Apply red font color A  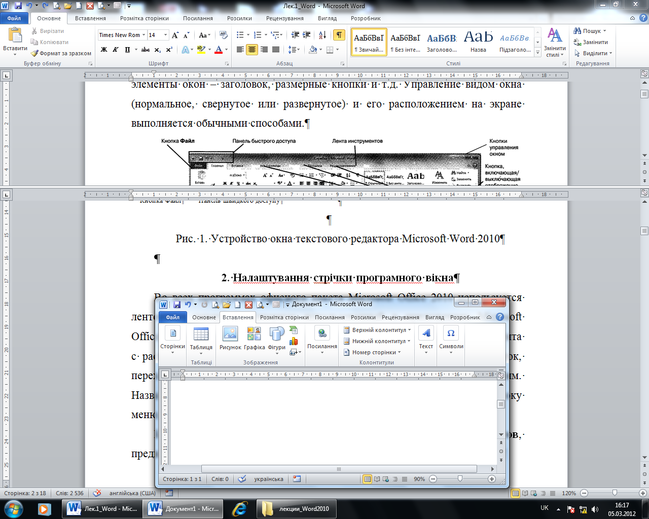click(x=219, y=50)
